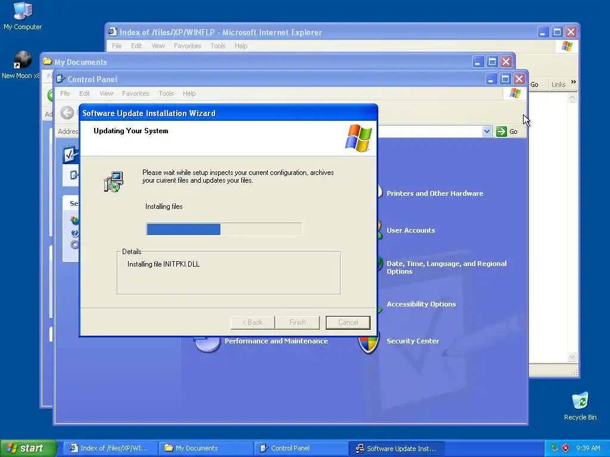Click Windows Update icon in See Also sidebar
This screenshot has height=457, width=610.
[74, 220]
